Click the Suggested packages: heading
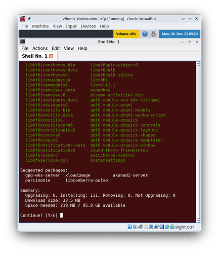Viewport: 219px width, 253px height. (x=44, y=170)
